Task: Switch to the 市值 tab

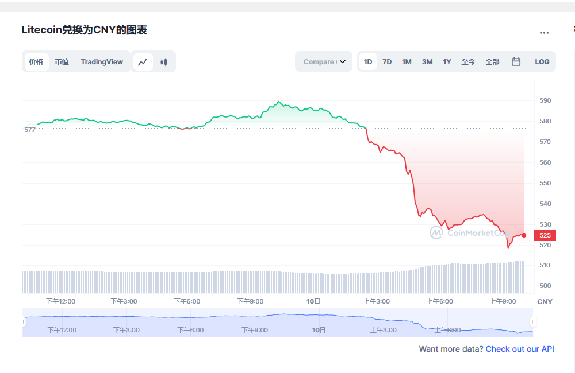Action: 62,61
